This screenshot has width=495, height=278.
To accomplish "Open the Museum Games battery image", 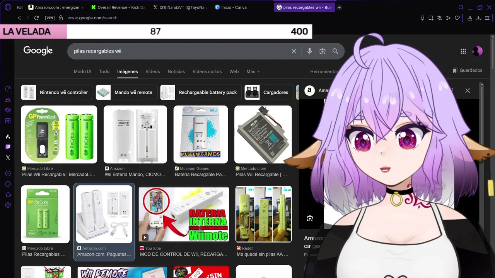I will click(201, 134).
